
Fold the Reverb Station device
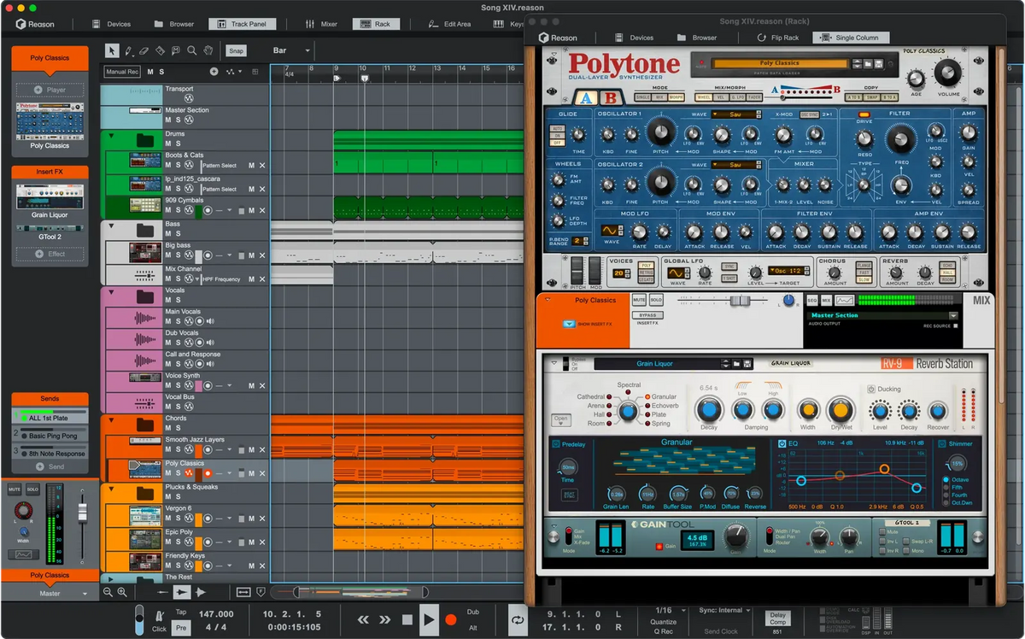pos(553,363)
